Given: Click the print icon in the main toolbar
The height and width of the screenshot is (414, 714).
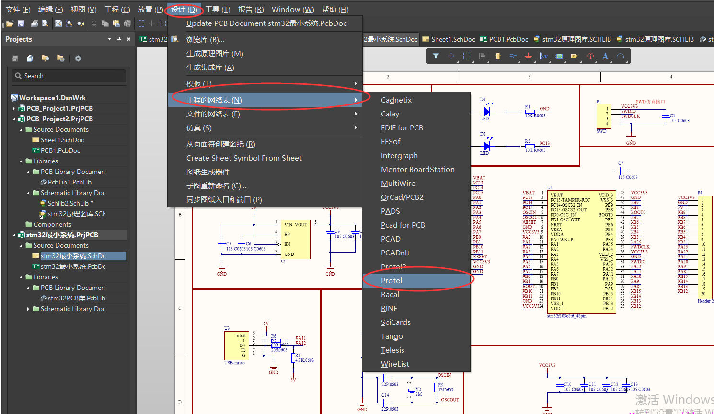Looking at the screenshot, I should pyautogui.click(x=35, y=23).
